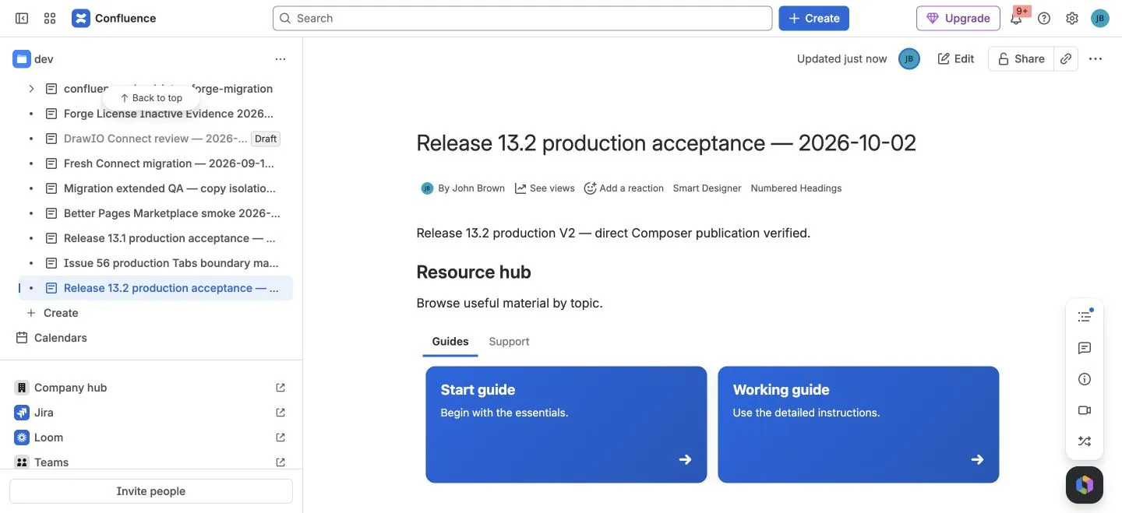
Task: Open the external link icon beside Loom
Action: pyautogui.click(x=280, y=437)
